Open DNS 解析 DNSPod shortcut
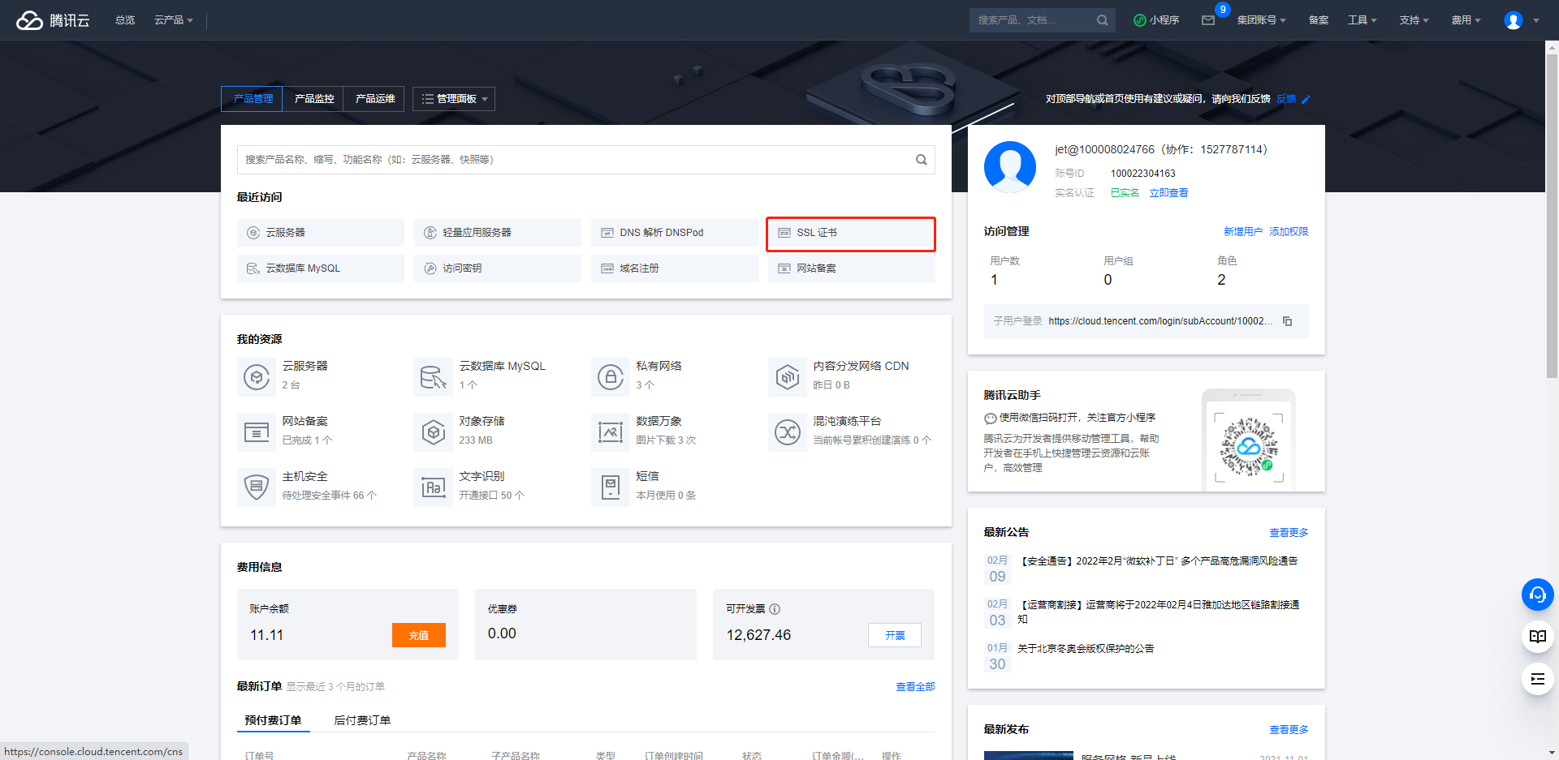Image resolution: width=1559 pixels, height=760 pixels. click(675, 233)
